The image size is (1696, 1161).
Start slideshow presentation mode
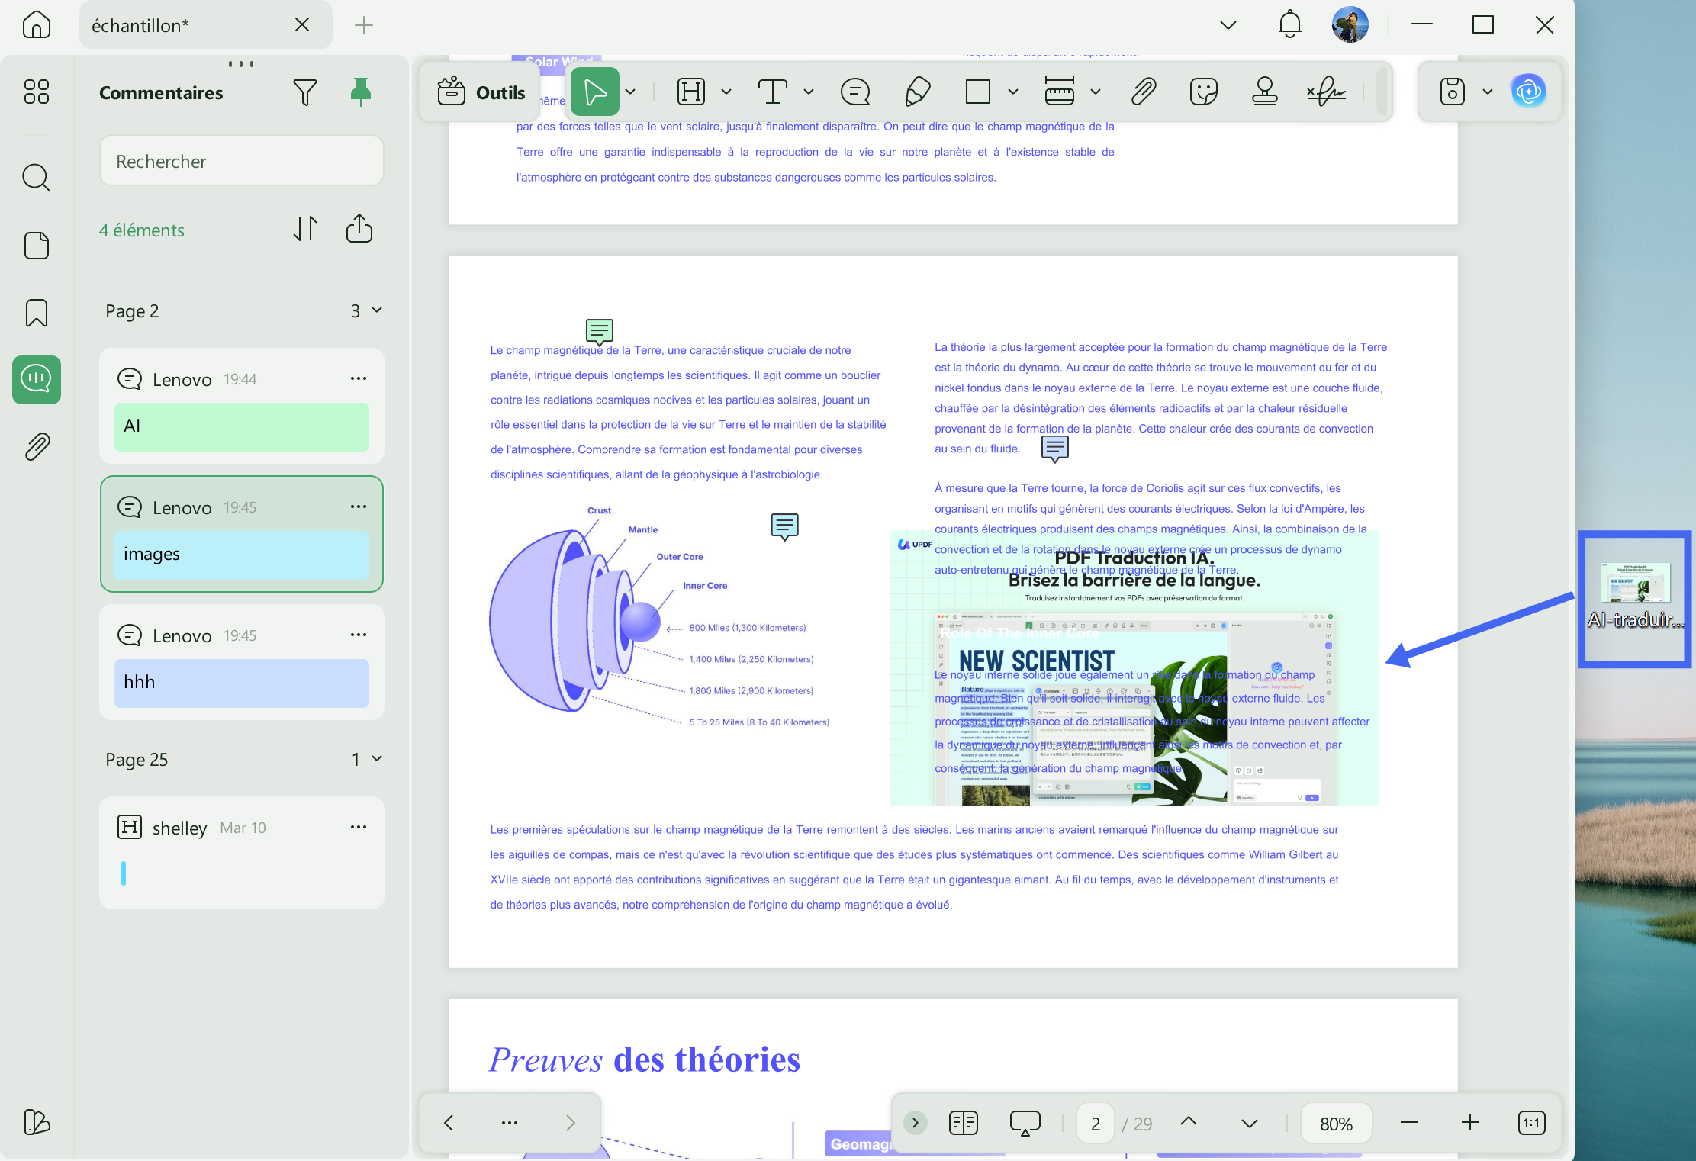pyautogui.click(x=1025, y=1123)
